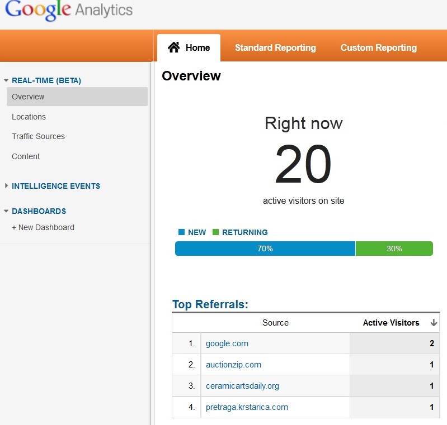
Task: Switch to the Standard Reporting tab
Action: pos(275,47)
